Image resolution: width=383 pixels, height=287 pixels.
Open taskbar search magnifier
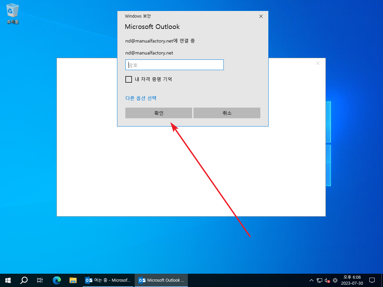point(24,280)
